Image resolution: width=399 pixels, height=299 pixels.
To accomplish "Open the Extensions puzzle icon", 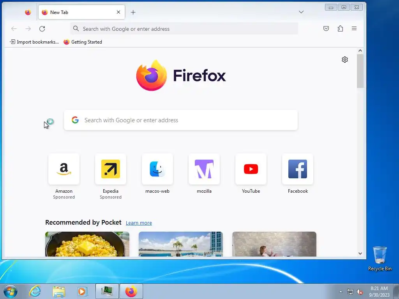I will (x=340, y=28).
